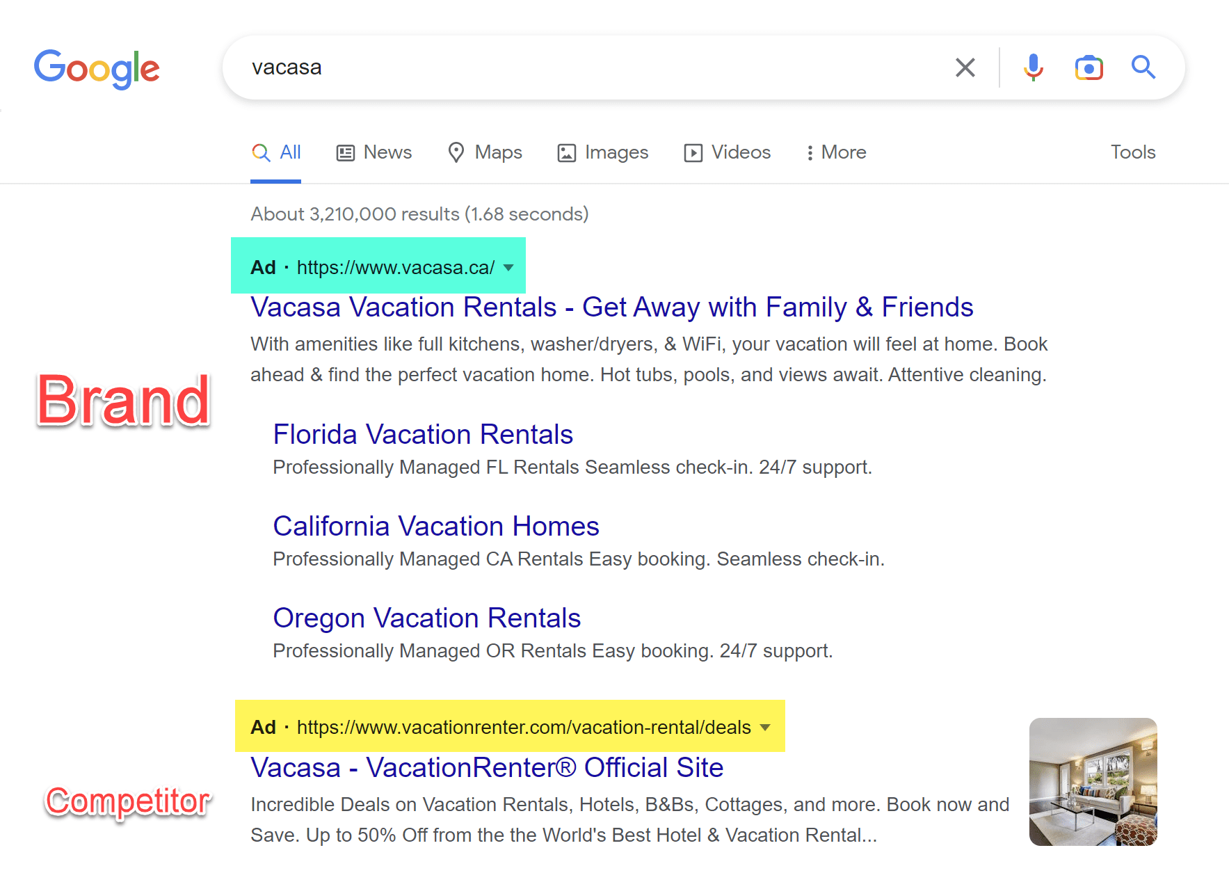1229x889 pixels.
Task: Open the Oregon Vacation Rentals sitelink
Action: pos(427,618)
